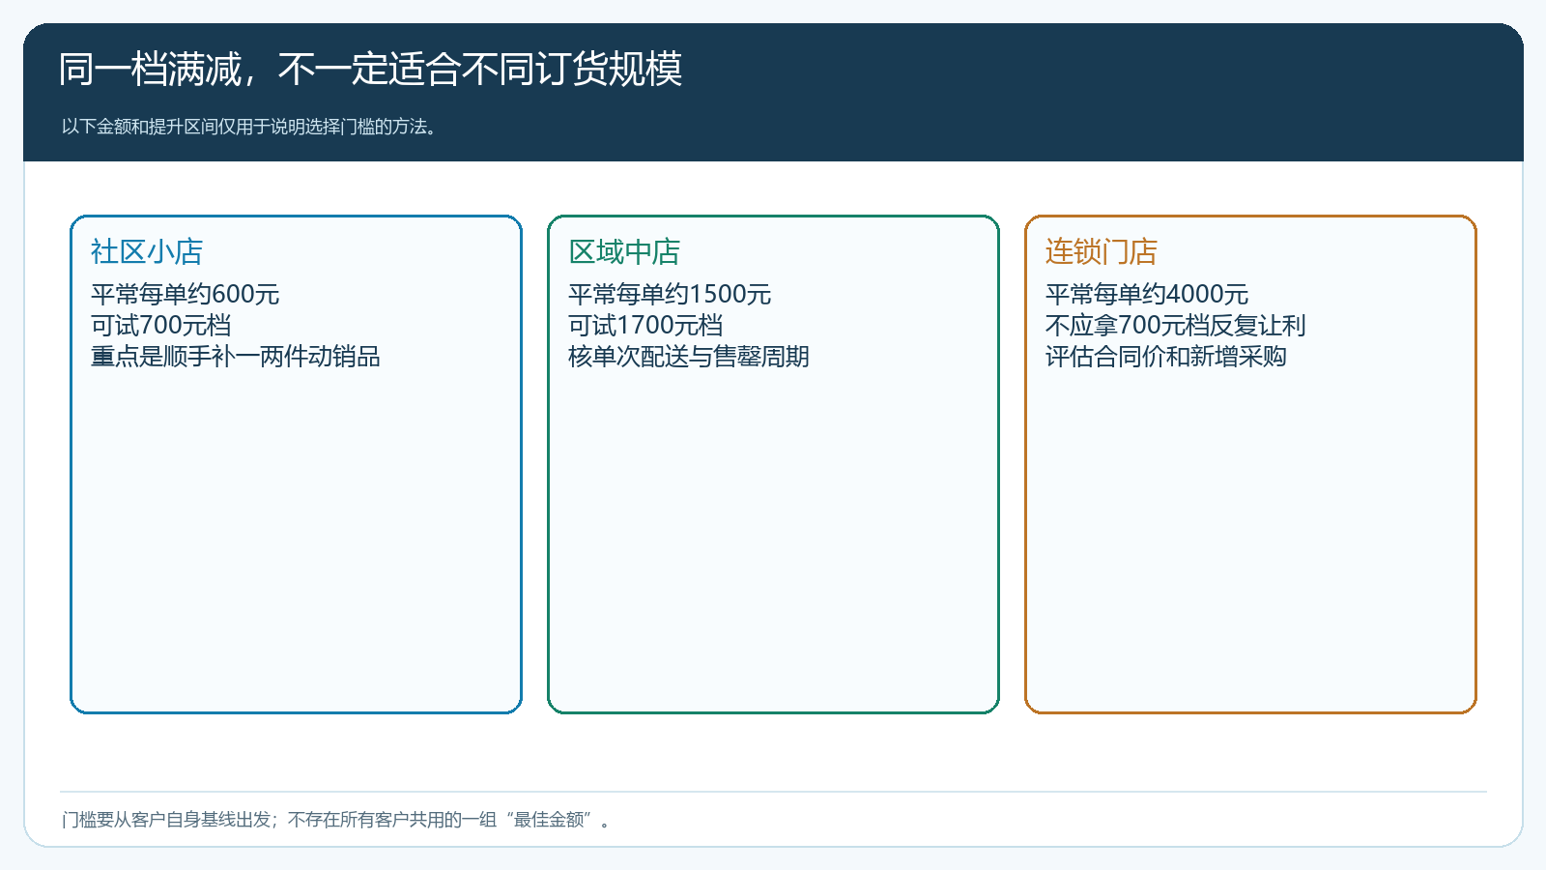Click the line 可试700元档

161,326
